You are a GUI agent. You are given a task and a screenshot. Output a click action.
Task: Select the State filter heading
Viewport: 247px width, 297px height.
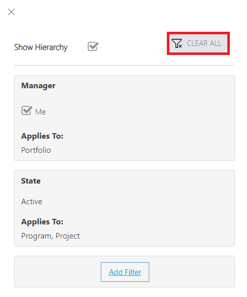31,181
